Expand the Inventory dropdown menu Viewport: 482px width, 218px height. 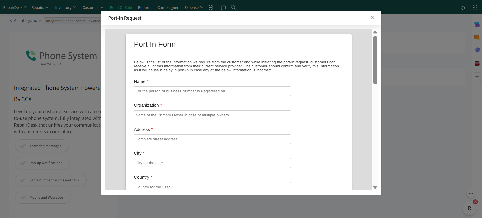[65, 8]
